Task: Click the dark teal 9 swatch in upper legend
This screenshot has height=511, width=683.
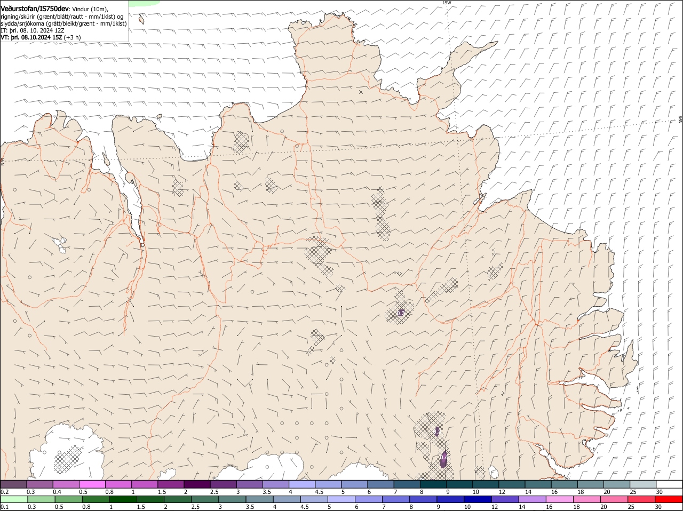Action: point(460,484)
